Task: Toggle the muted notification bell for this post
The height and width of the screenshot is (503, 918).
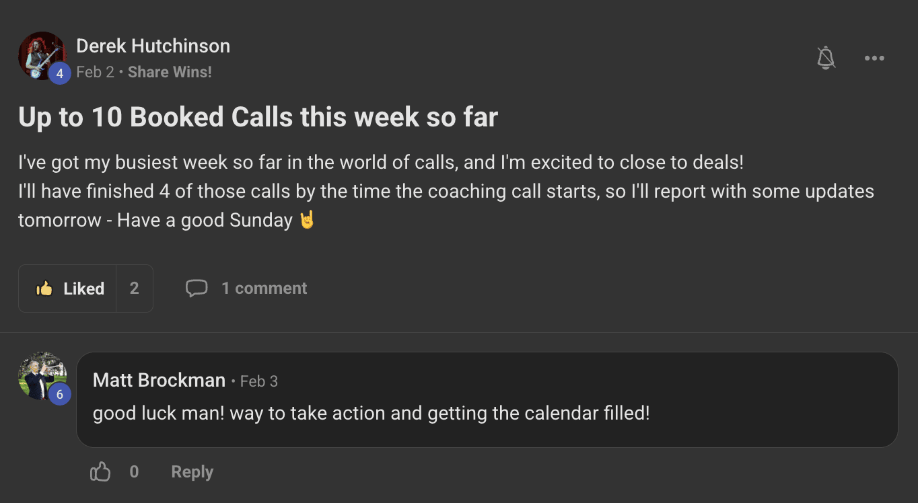Action: 826,59
